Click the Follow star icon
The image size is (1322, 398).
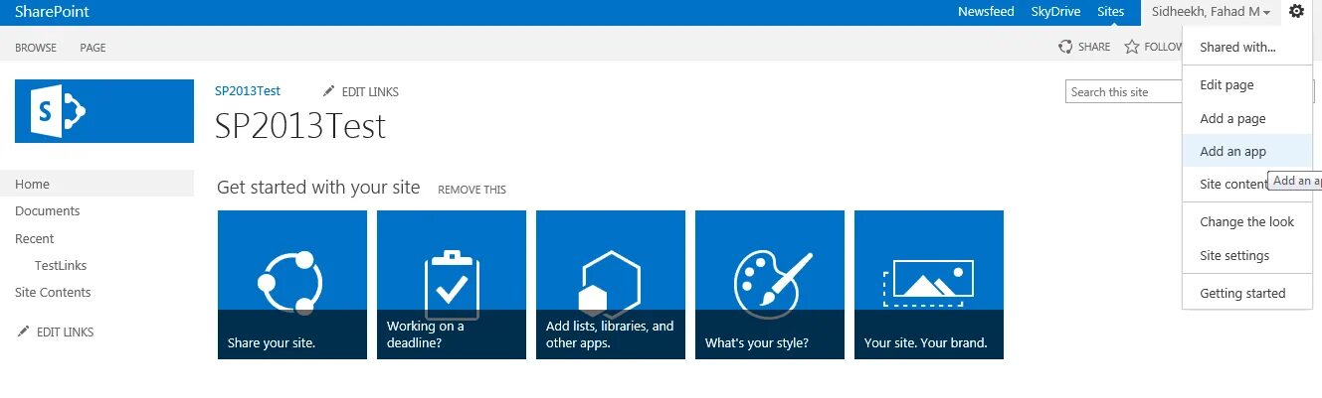(1131, 47)
